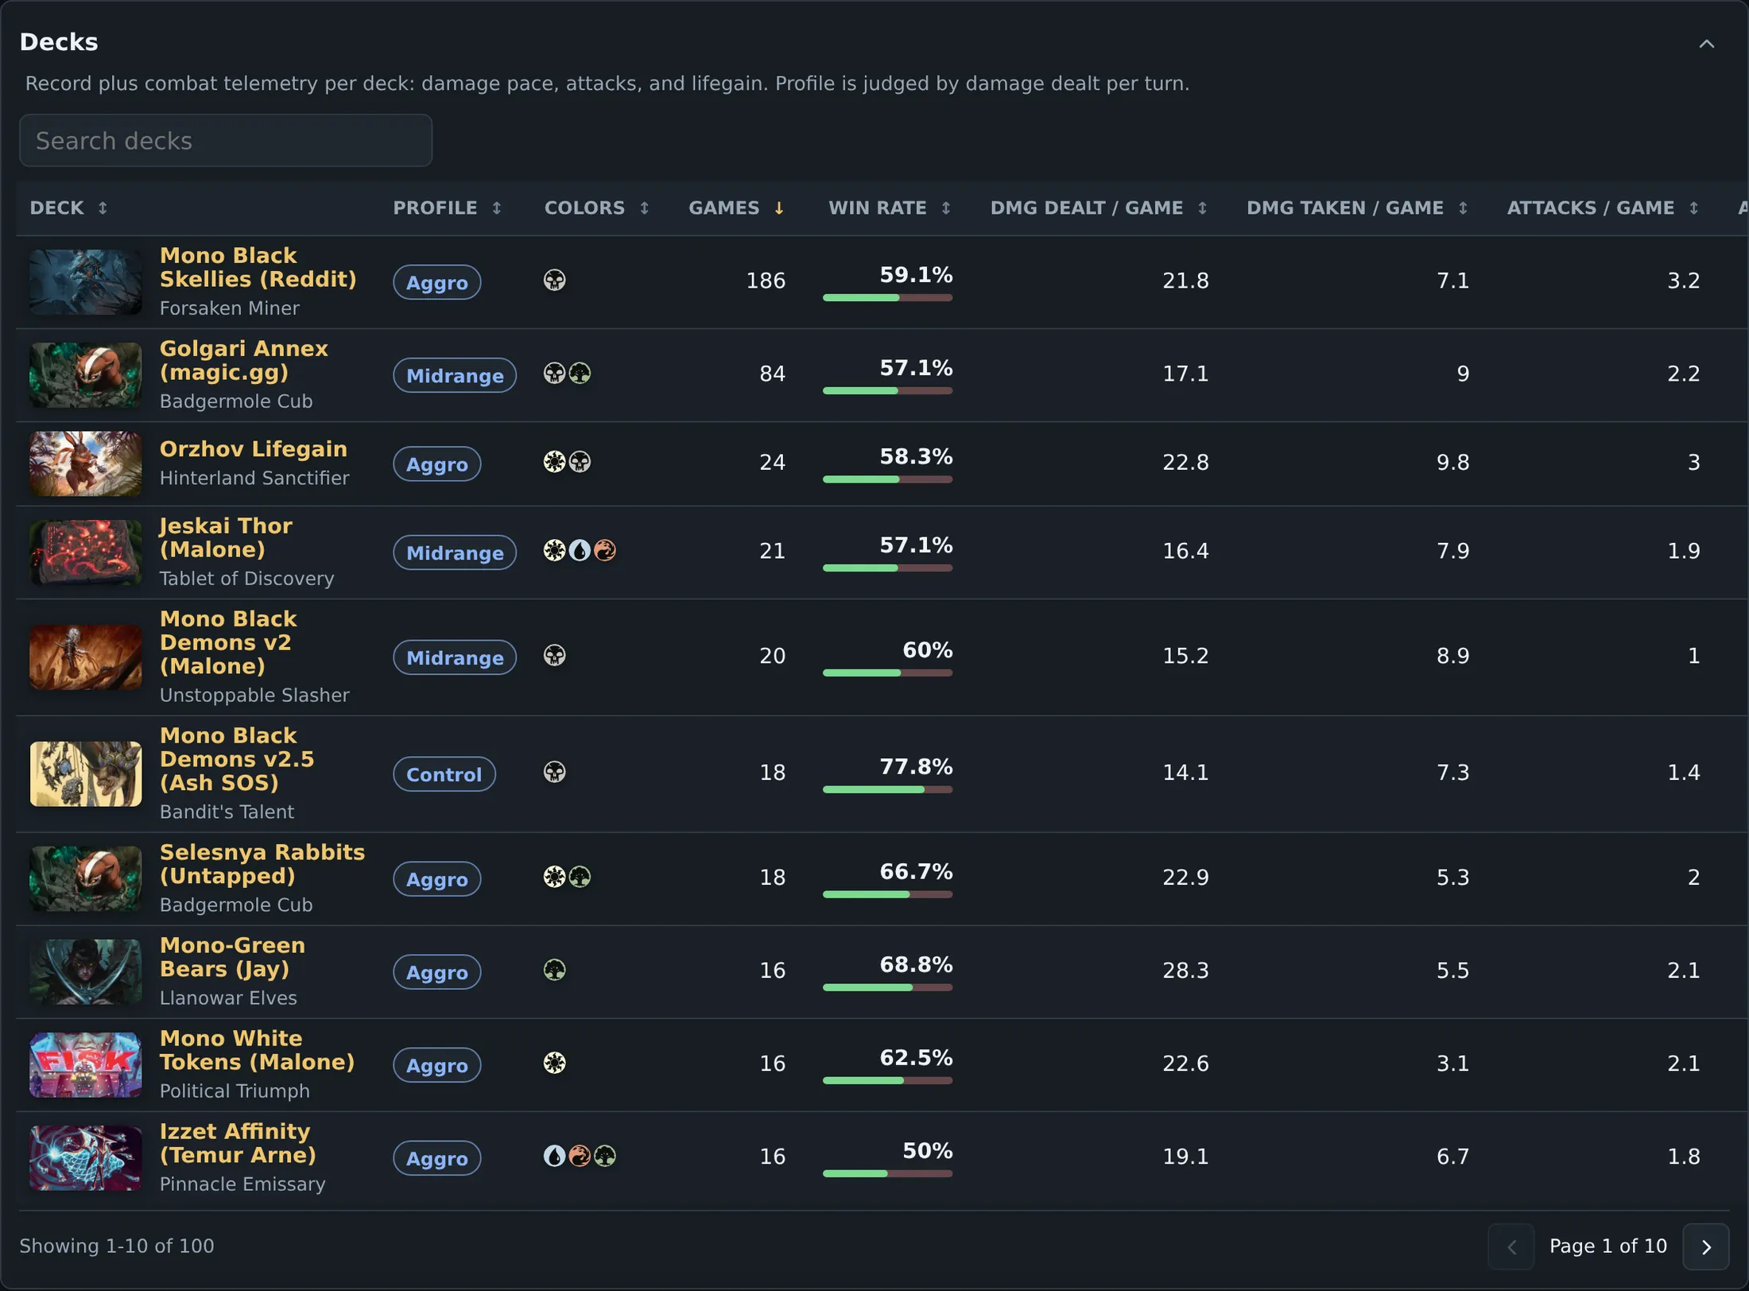1749x1291 pixels.
Task: Open Mono White Tokens (Malone) deck
Action: pyautogui.click(x=257, y=1050)
